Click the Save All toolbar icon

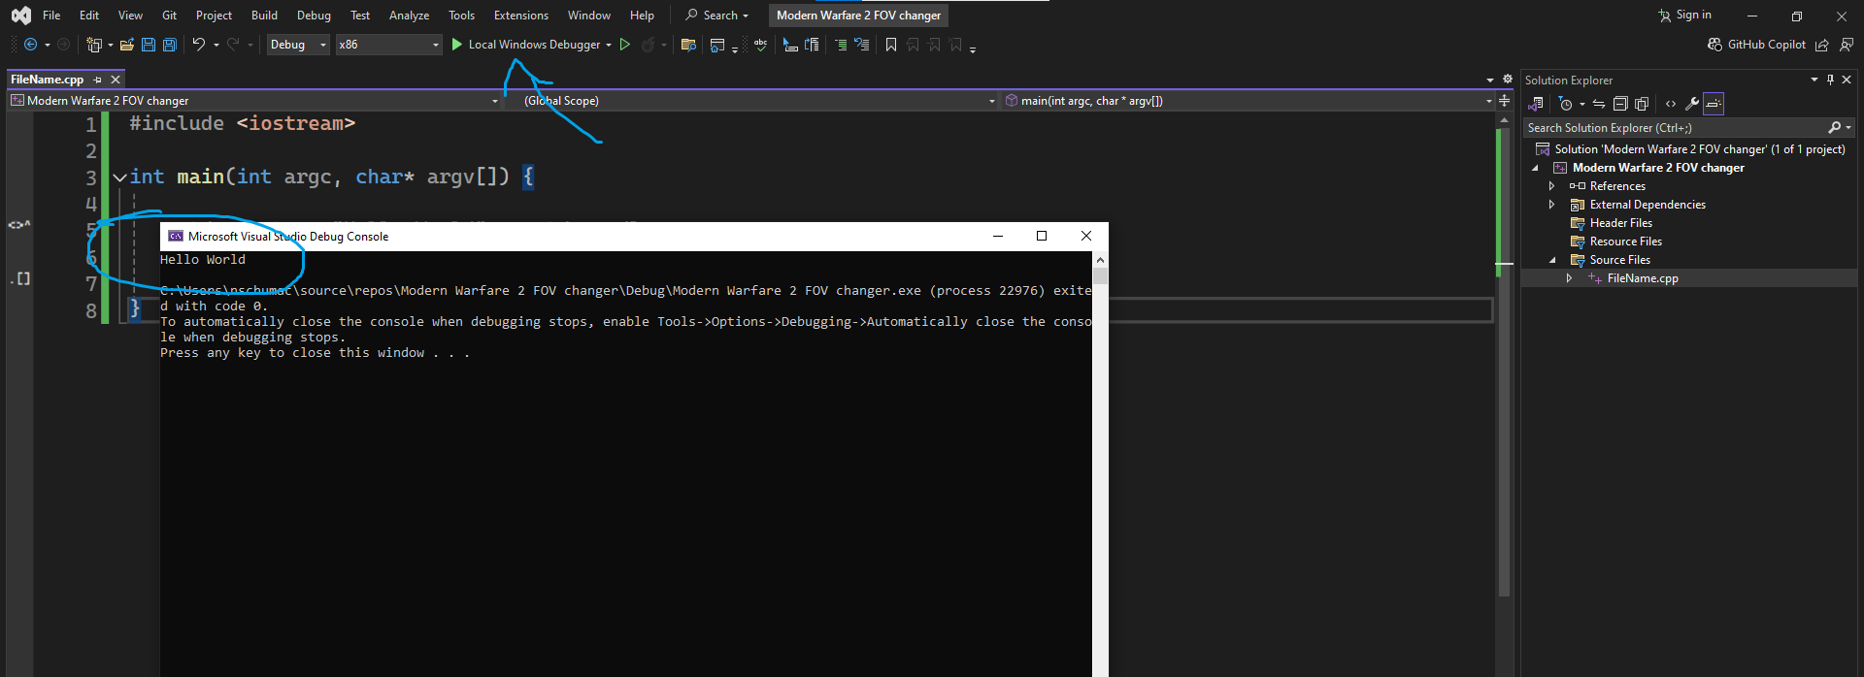click(170, 45)
